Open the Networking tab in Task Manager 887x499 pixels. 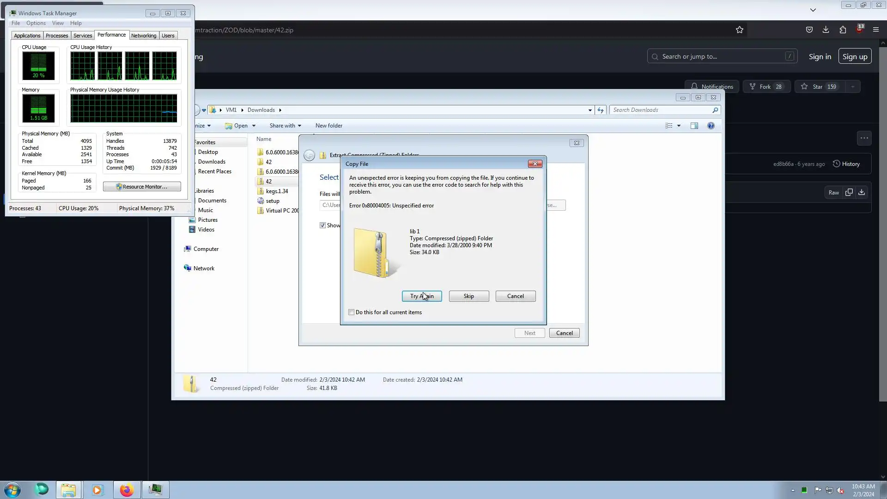143,36
